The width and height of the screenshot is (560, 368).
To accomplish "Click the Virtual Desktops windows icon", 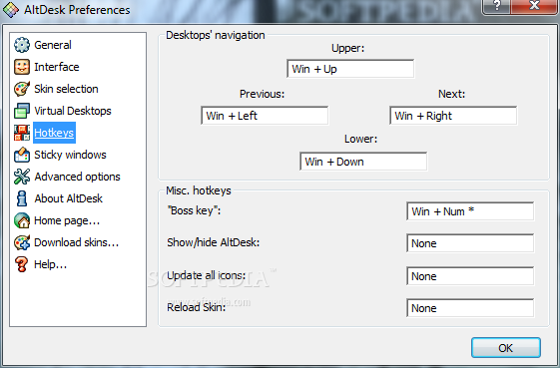I will pyautogui.click(x=22, y=111).
